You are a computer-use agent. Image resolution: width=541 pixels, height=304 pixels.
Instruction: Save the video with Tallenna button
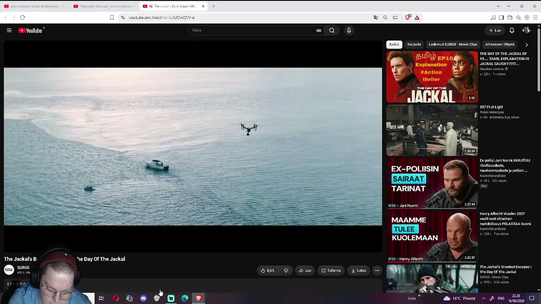pos(331,271)
